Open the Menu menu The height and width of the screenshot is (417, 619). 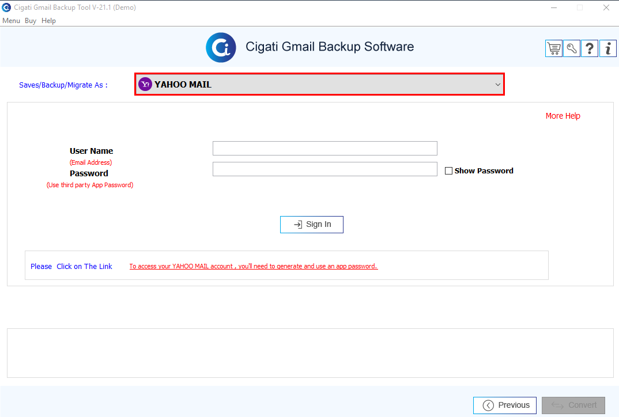(11, 21)
